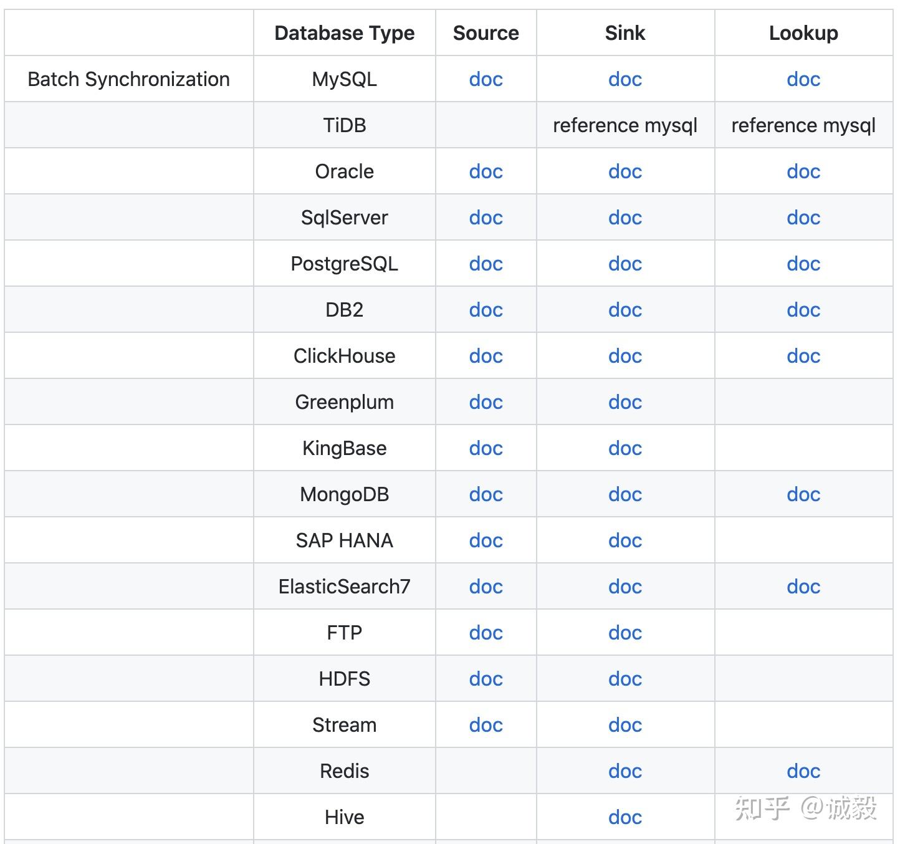This screenshot has height=844, width=900.
Task: Click PostgreSQL Source doc link
Action: 486,264
